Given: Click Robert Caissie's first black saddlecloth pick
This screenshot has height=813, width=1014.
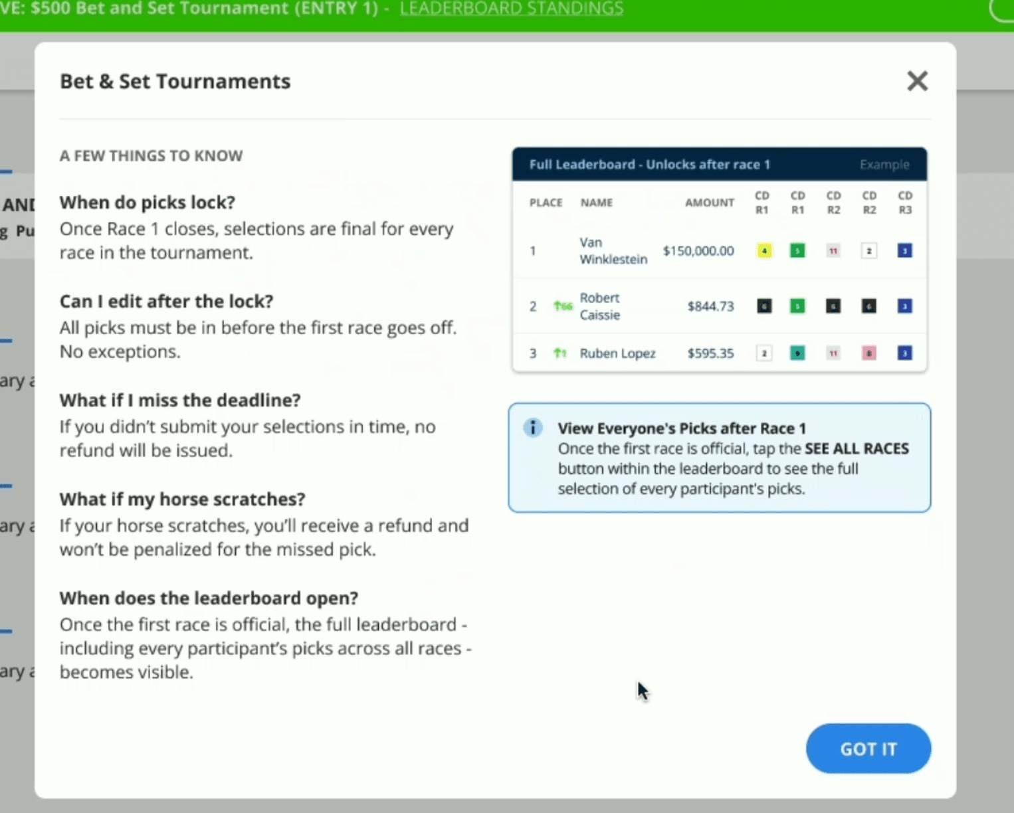Looking at the screenshot, I should click(x=764, y=306).
